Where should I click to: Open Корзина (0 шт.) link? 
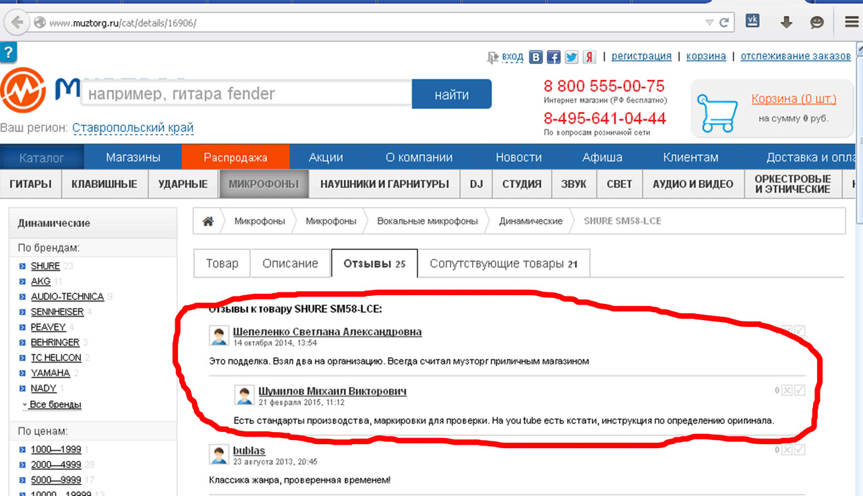[x=794, y=99]
